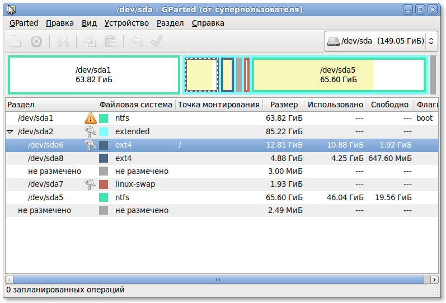The height and width of the screenshot is (303, 446).
Task: Select the /dev/sda8 partition row
Action: [x=222, y=158]
